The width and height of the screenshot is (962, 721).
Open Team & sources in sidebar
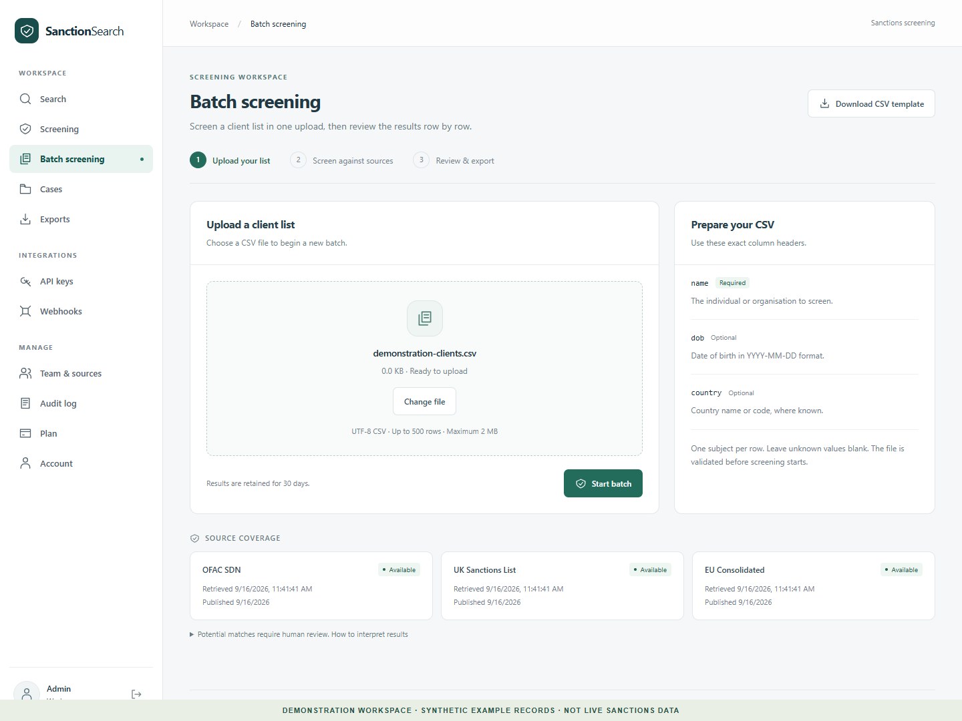(81, 373)
